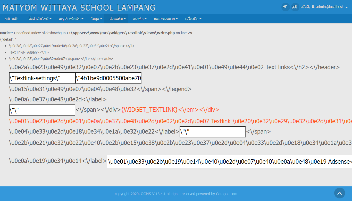The image size is (352, 201).
Task: Open the Adsense select box
Action: tap(229, 162)
